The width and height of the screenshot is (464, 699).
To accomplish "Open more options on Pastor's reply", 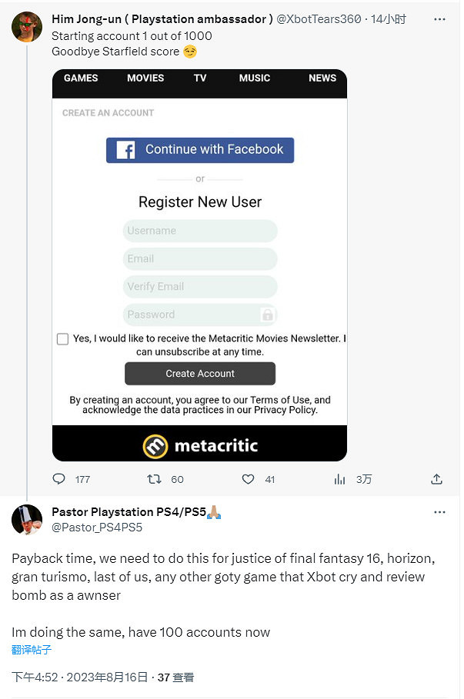I will tap(439, 512).
